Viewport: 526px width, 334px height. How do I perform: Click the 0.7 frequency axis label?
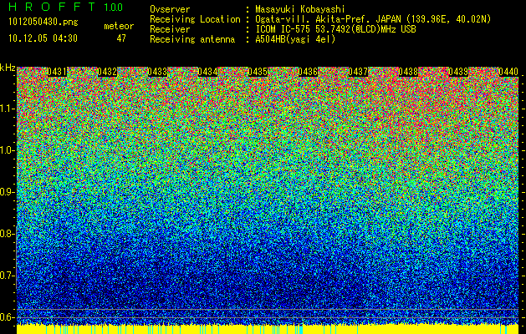click(7, 276)
